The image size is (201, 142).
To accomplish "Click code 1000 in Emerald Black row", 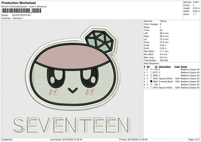I will [x=177, y=81].
